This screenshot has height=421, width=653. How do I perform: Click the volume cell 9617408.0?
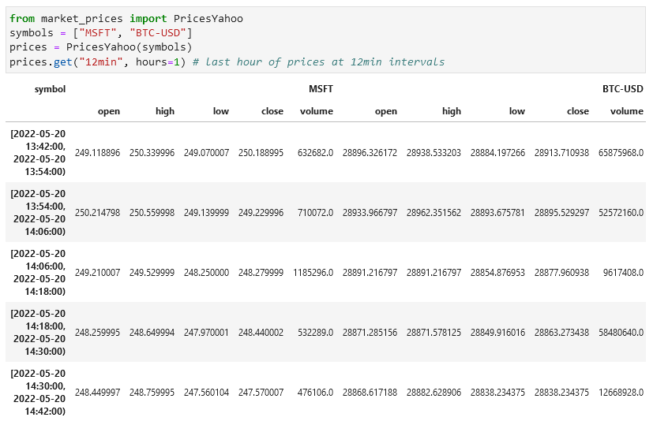pos(624,273)
